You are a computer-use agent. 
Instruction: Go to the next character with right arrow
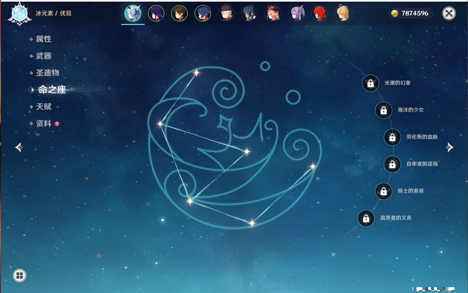pyautogui.click(x=450, y=147)
